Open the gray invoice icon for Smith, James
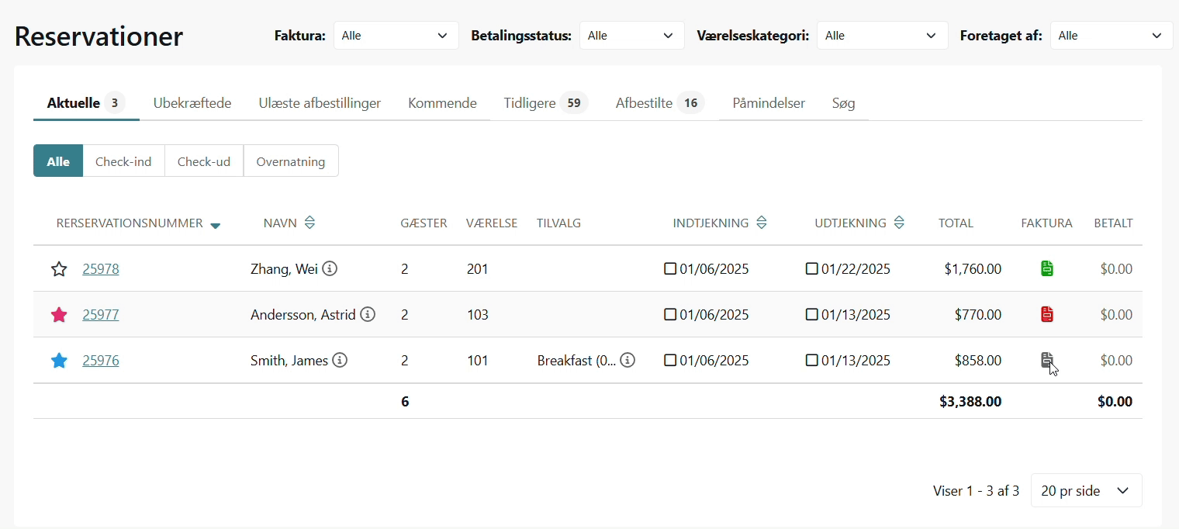The image size is (1179, 529). coord(1047,360)
